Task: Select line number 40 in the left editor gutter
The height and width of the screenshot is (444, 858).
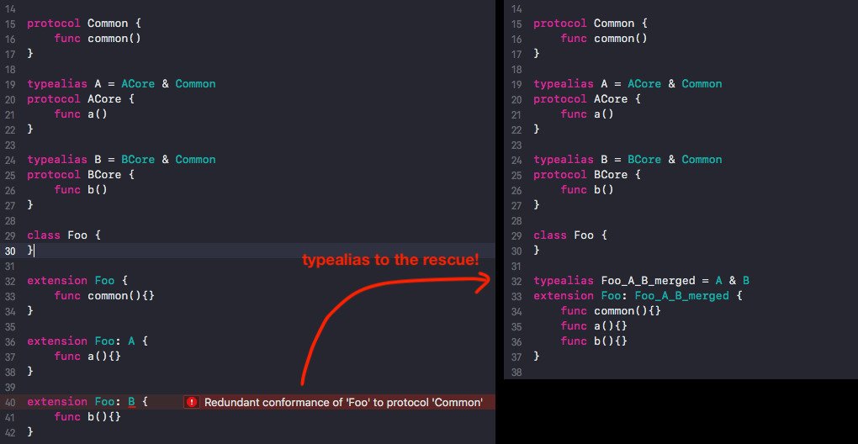Action: 10,402
